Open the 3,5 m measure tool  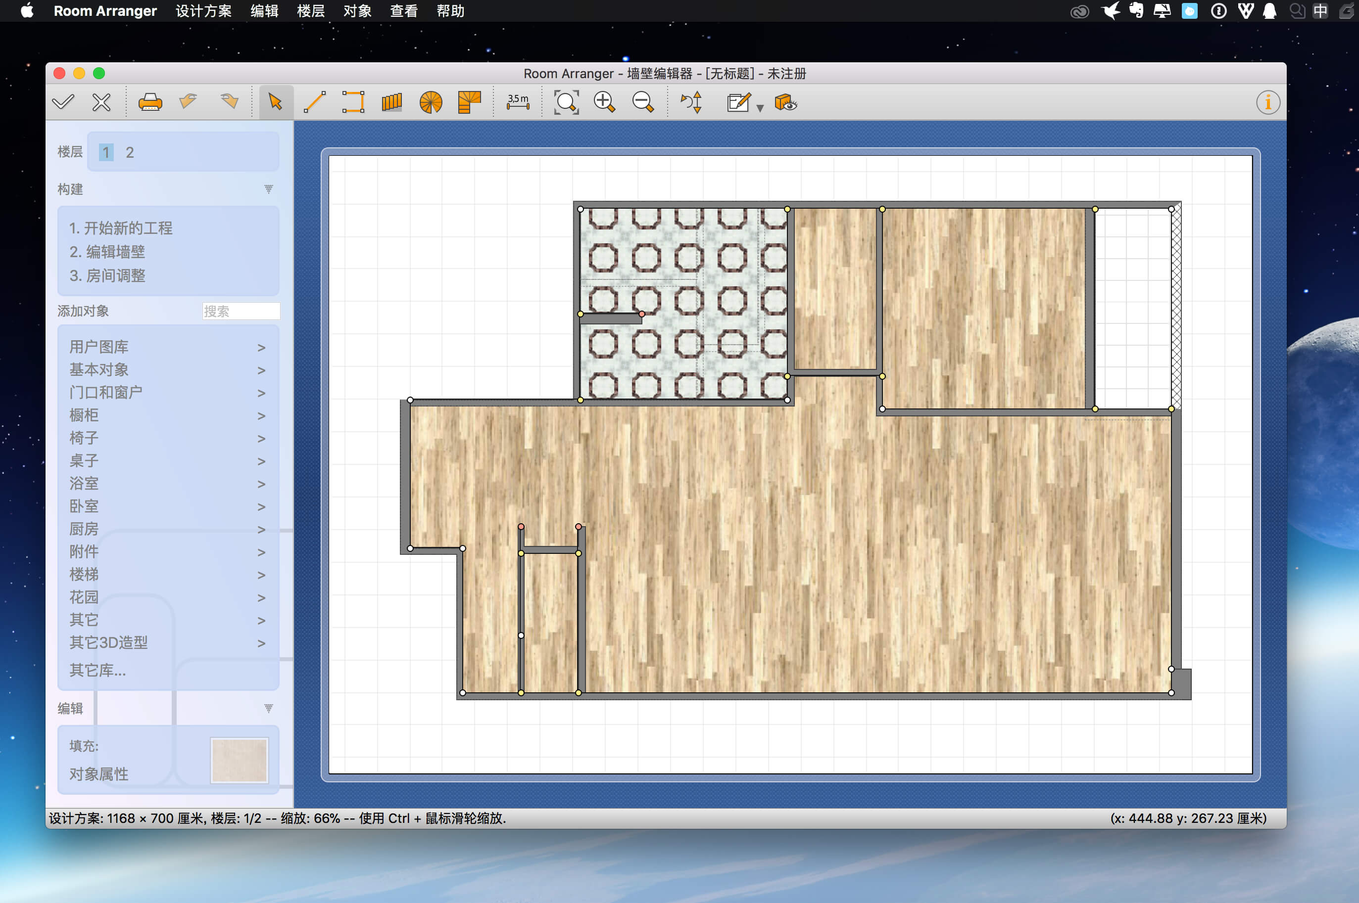pyautogui.click(x=518, y=102)
